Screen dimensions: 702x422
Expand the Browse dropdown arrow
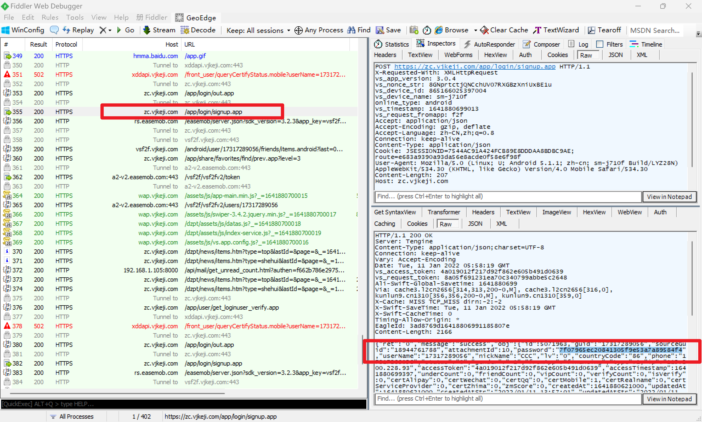coord(475,30)
